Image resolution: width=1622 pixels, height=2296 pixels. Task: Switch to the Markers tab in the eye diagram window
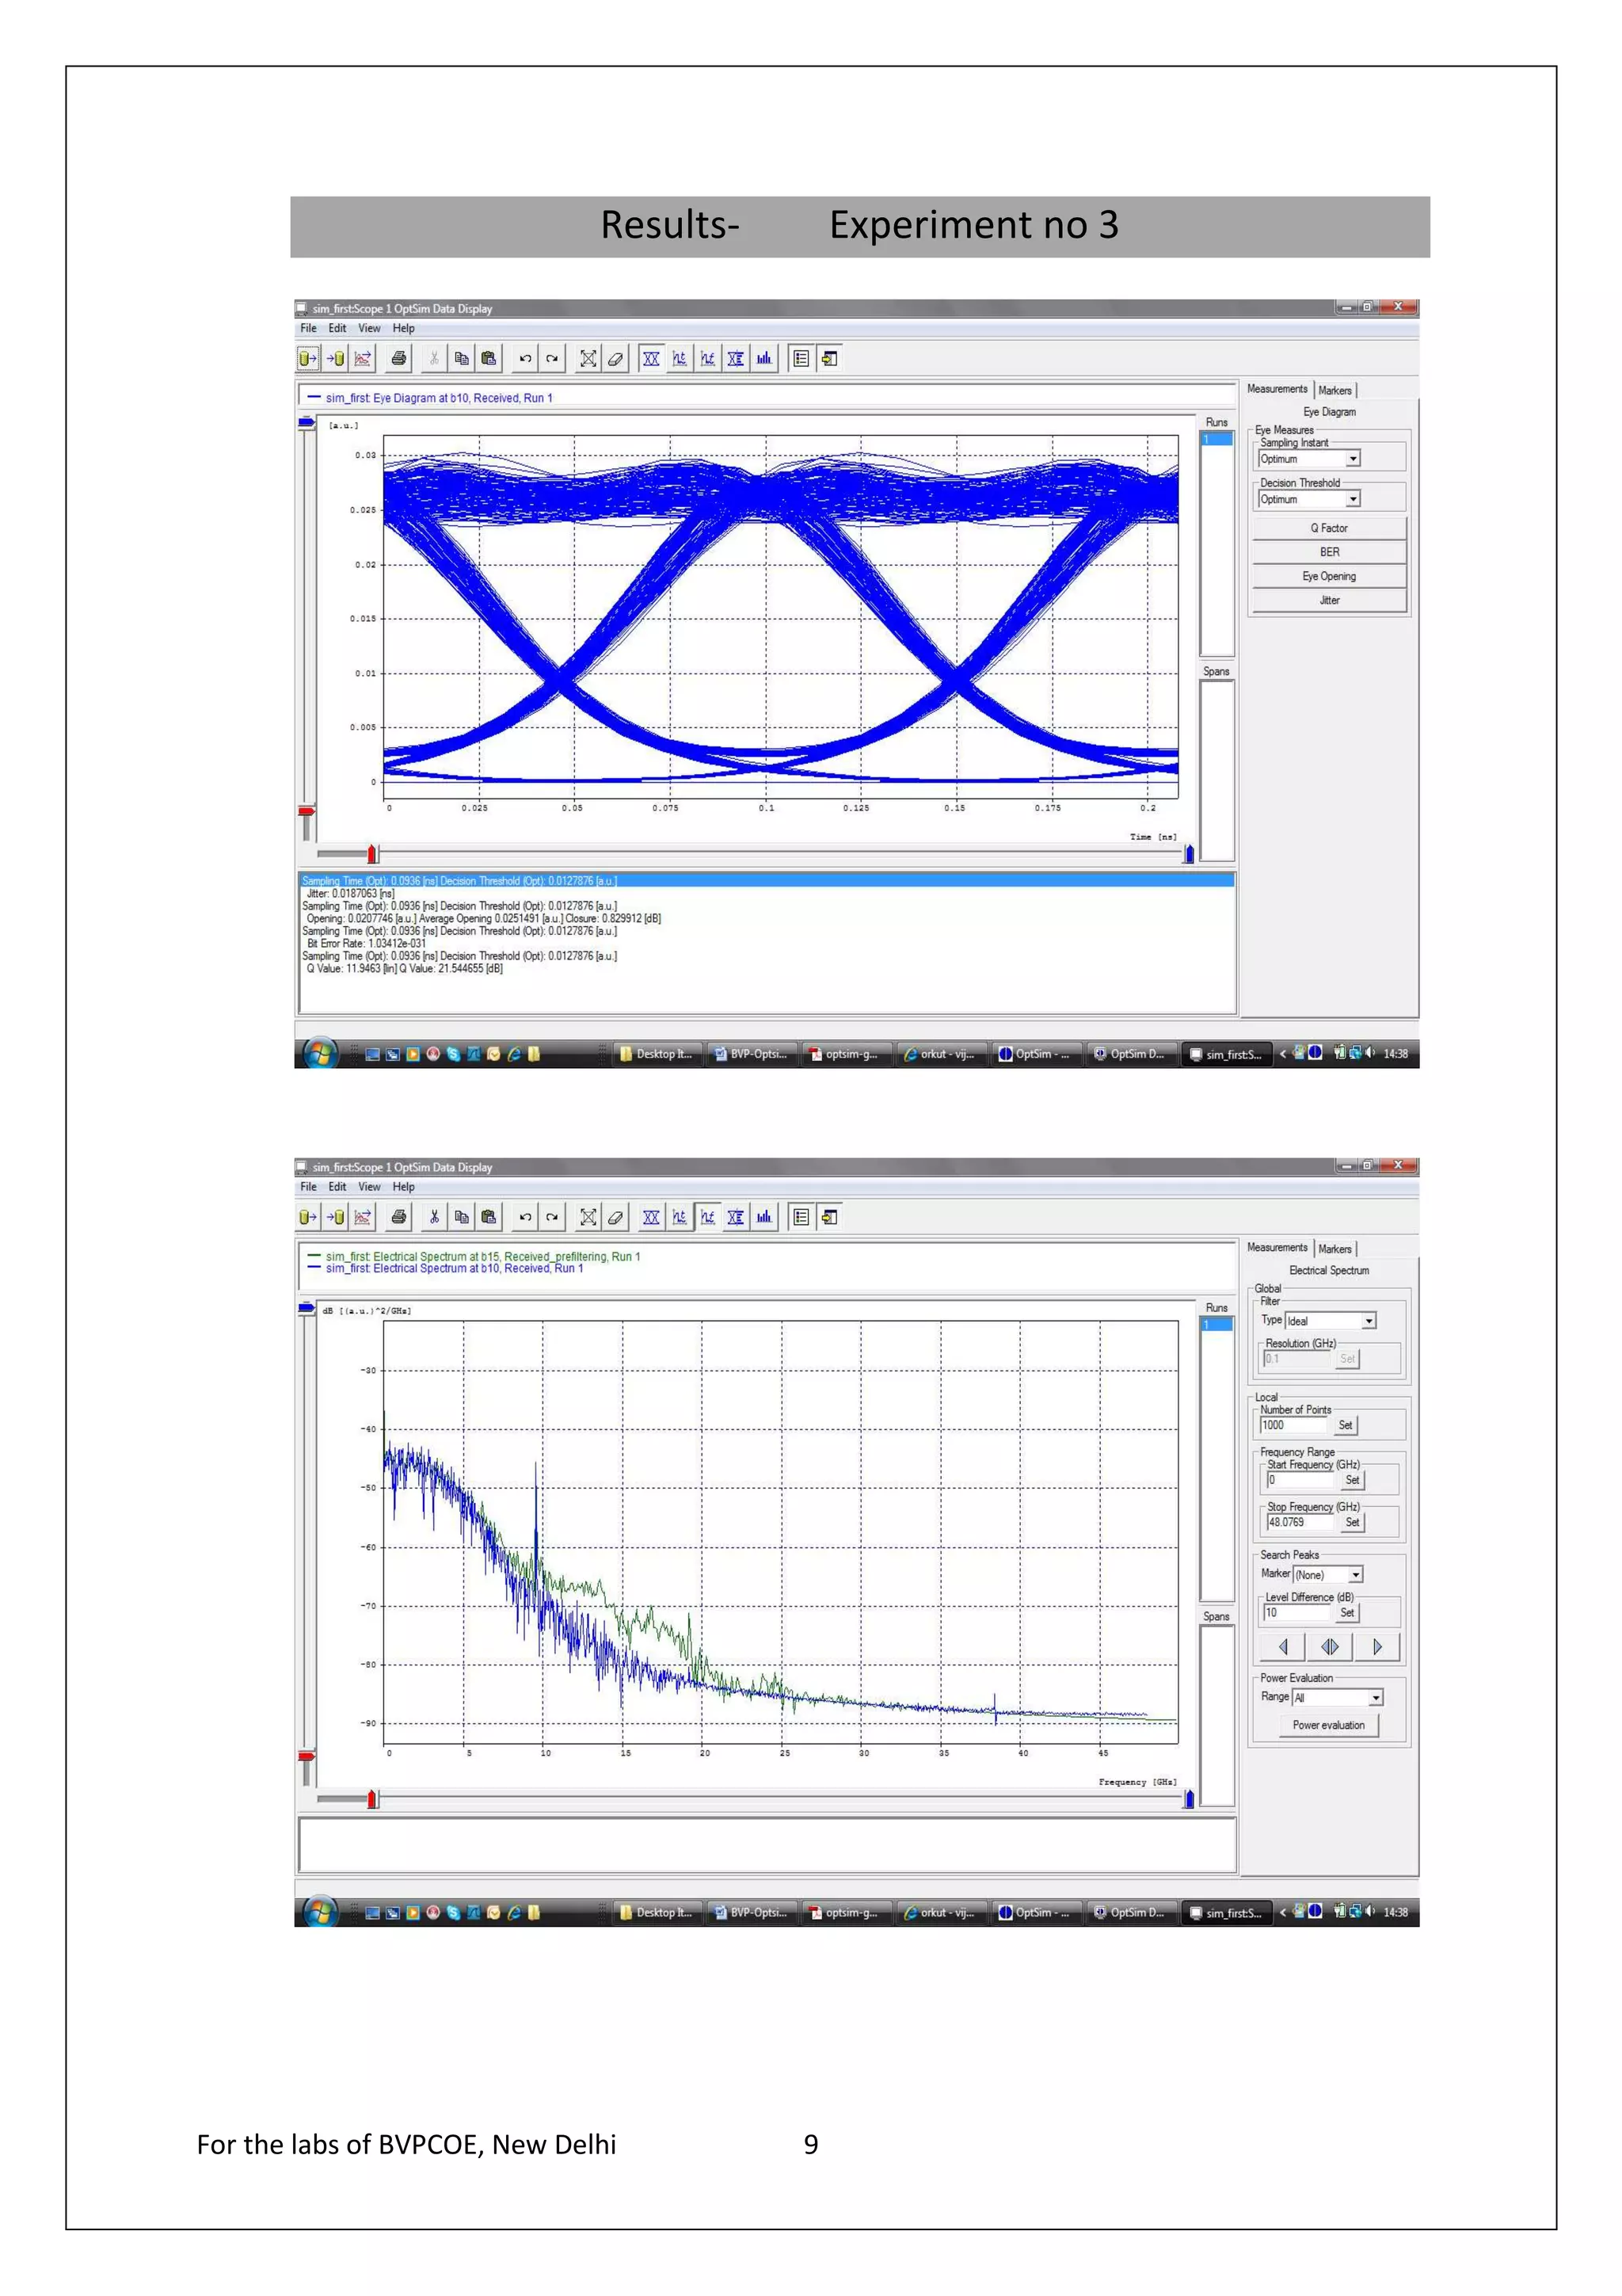(1335, 390)
